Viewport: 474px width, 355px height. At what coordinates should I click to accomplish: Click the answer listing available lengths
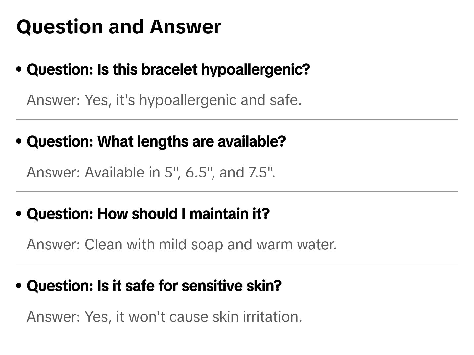point(151,172)
